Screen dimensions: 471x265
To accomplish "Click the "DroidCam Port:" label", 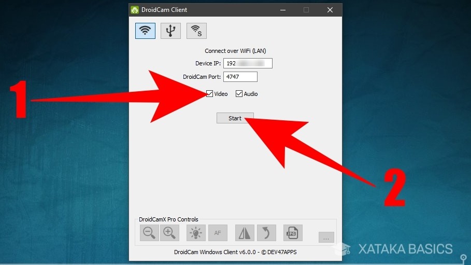I will 202,77.
